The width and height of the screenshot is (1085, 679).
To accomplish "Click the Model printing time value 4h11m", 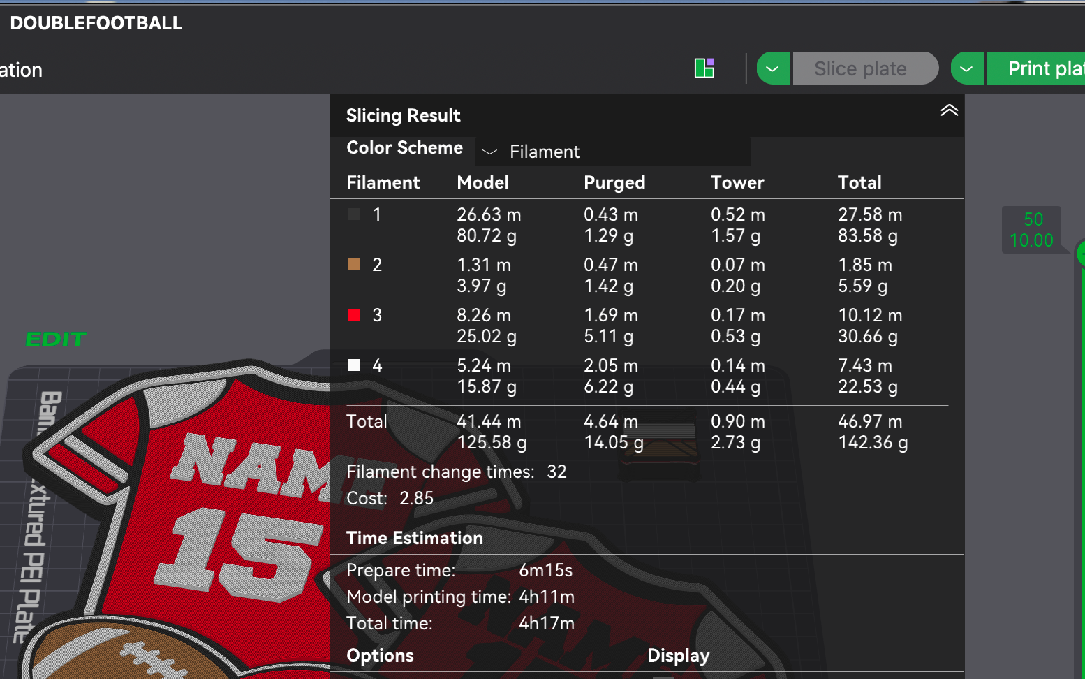I will point(547,597).
